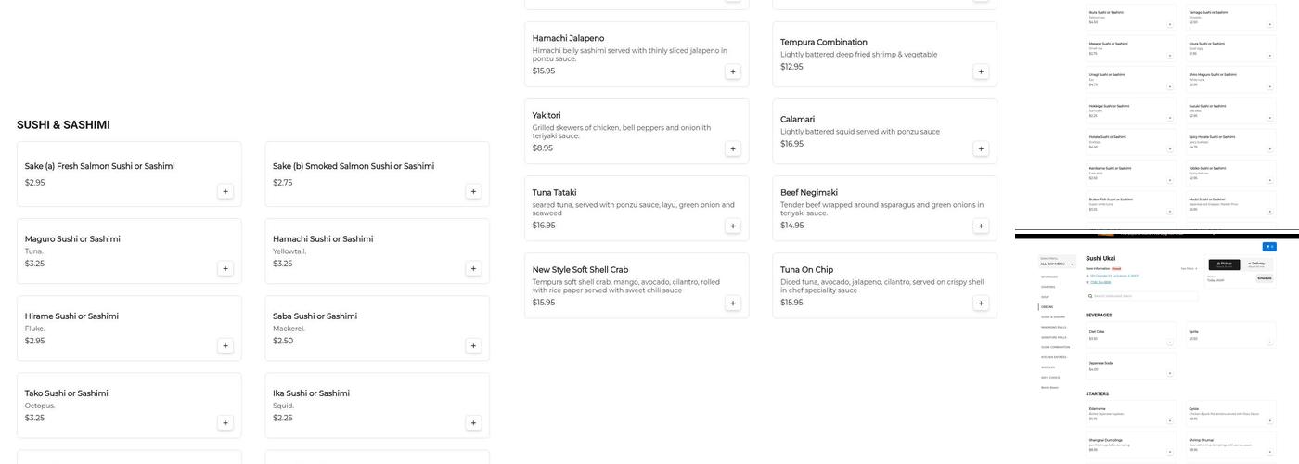This screenshot has width=1299, height=464.
Task: Expand the See More store info
Action: pyautogui.click(x=1189, y=268)
